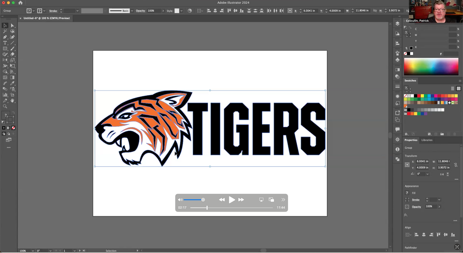
Task: Switch Swatches panel to thumbnail grid view
Action: (459, 89)
